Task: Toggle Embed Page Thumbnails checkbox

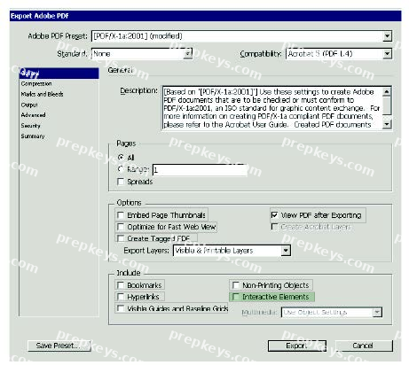Action: pyautogui.click(x=121, y=215)
